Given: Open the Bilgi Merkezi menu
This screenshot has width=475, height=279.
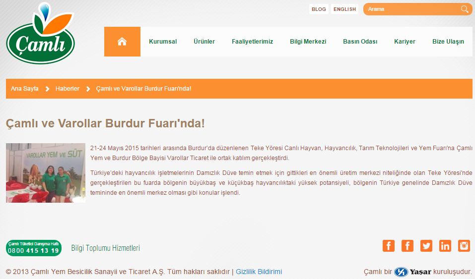Looking at the screenshot, I should tap(308, 42).
